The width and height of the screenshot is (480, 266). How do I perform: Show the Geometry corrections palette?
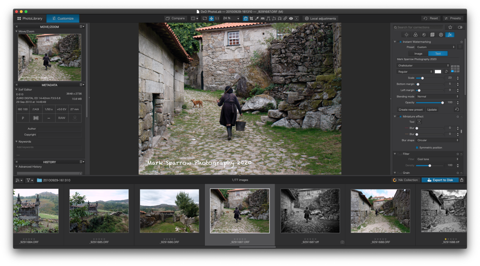click(x=432, y=35)
